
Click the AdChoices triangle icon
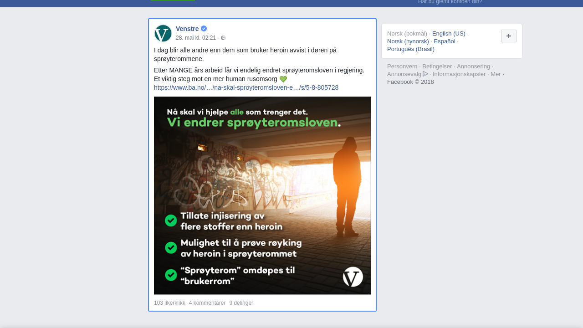click(425, 74)
